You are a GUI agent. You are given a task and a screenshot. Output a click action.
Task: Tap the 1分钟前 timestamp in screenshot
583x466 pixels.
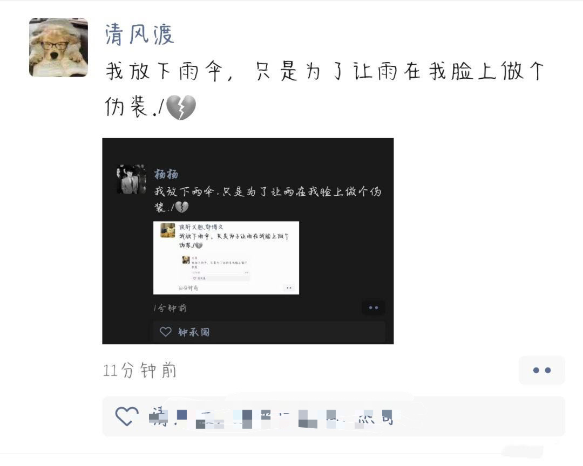pos(170,308)
